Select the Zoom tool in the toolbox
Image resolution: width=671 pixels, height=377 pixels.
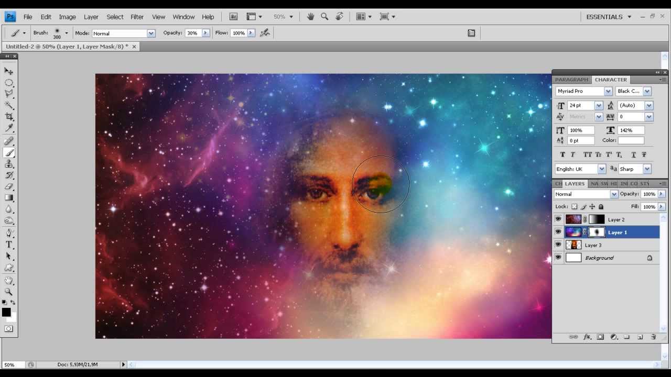9,292
